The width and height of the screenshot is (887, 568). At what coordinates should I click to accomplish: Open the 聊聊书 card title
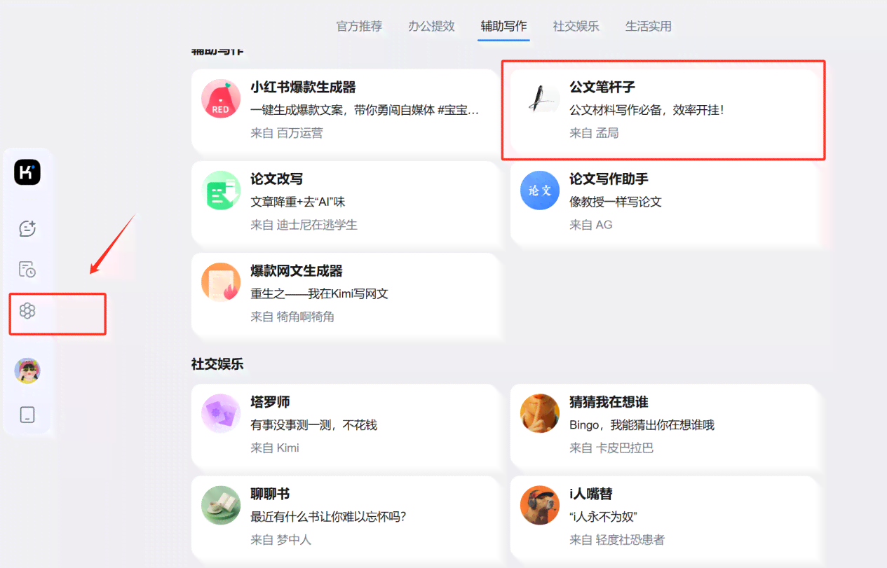(270, 494)
